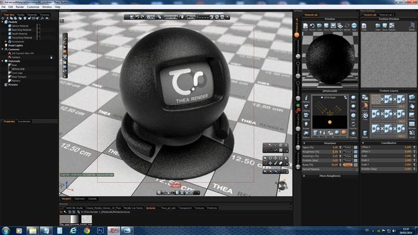Screen dimensions: 418x235
Task: Click Revert icon in material Preview toolbar
Action: click(x=312, y=26)
